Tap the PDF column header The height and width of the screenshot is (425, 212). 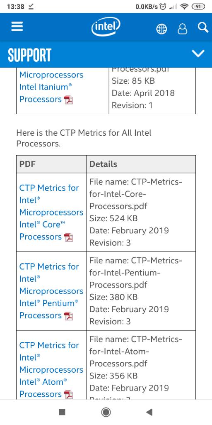[x=27, y=164]
